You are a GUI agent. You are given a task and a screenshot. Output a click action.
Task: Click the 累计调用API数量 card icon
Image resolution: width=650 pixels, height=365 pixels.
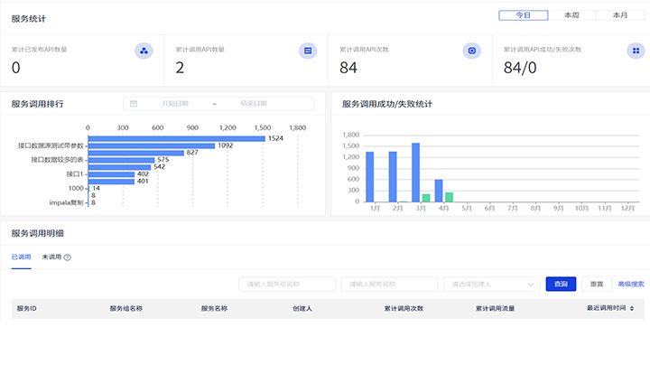(308, 51)
